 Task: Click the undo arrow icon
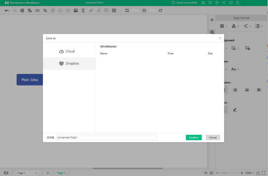(x=7, y=11)
